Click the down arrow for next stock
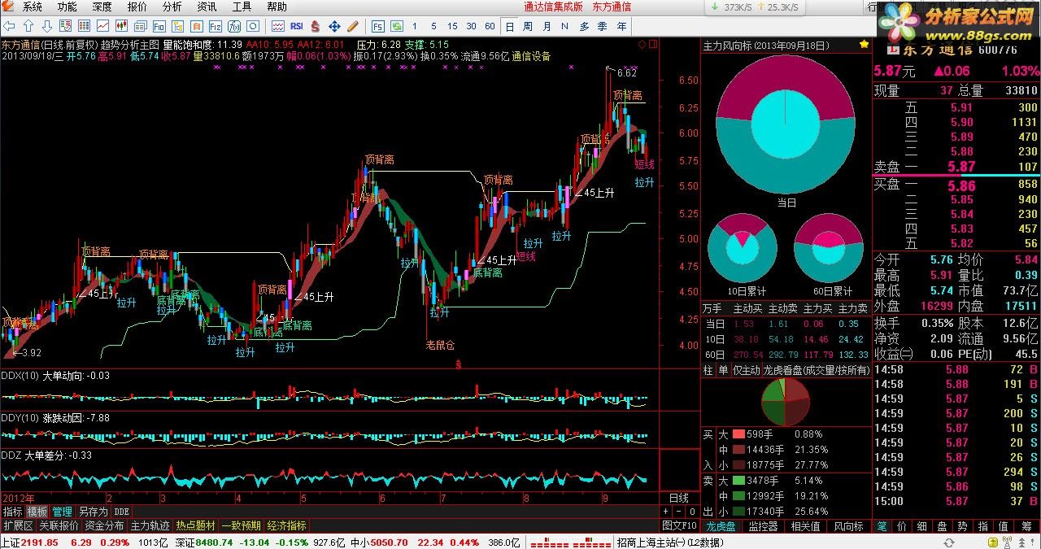This screenshot has width=1041, height=549. coord(47,26)
